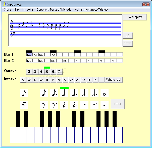152x148 pixels.
Task: Set octave to 7
Action: (x=59, y=72)
